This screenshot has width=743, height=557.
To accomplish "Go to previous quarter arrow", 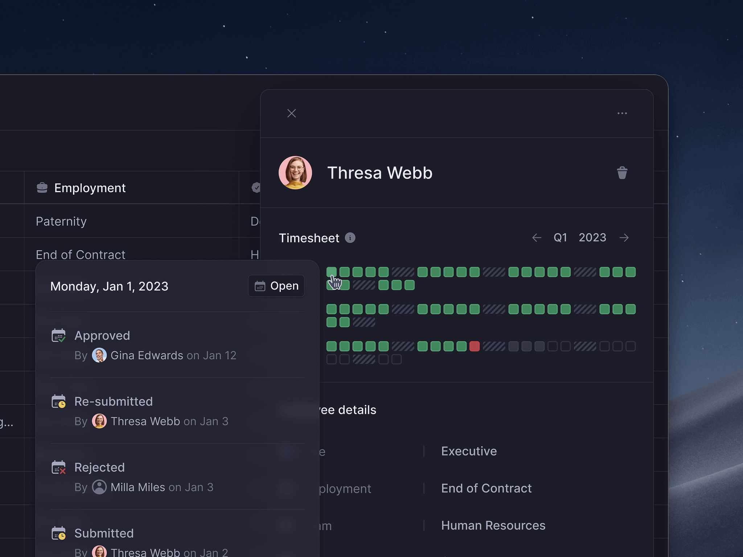I will [537, 238].
